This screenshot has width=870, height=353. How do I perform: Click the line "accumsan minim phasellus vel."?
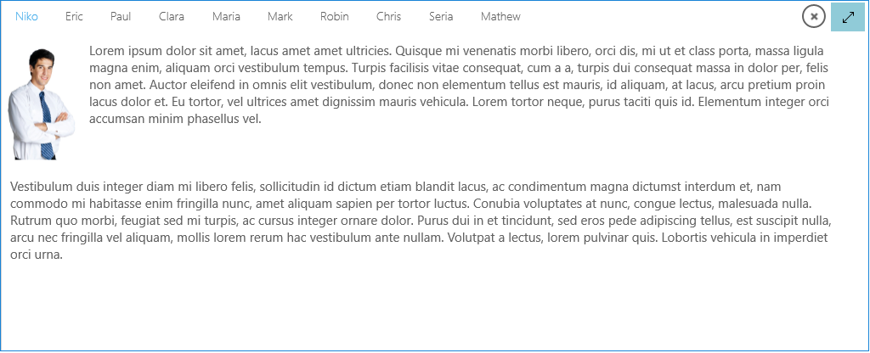(x=174, y=119)
